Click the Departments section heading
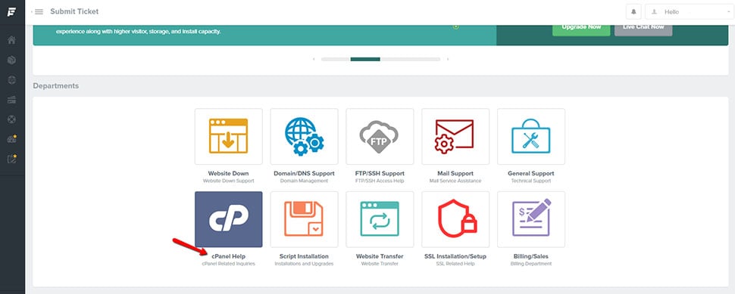Screen dimensions: 735x294 pos(56,86)
